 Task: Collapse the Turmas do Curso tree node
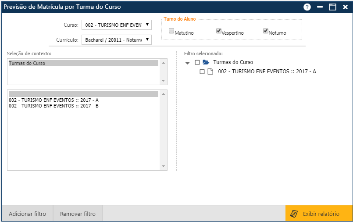point(188,63)
